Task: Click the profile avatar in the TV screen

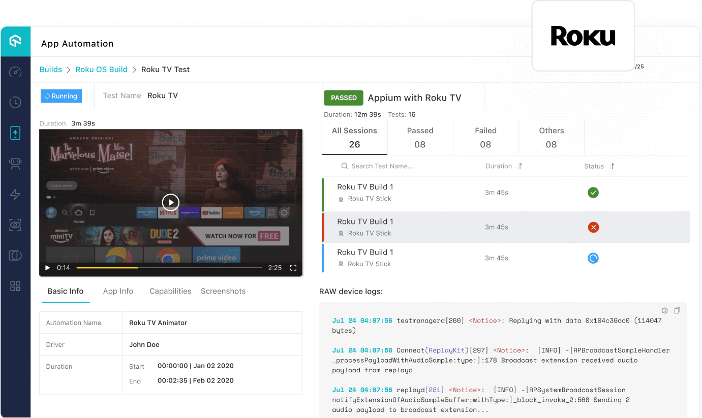Action: [x=51, y=213]
